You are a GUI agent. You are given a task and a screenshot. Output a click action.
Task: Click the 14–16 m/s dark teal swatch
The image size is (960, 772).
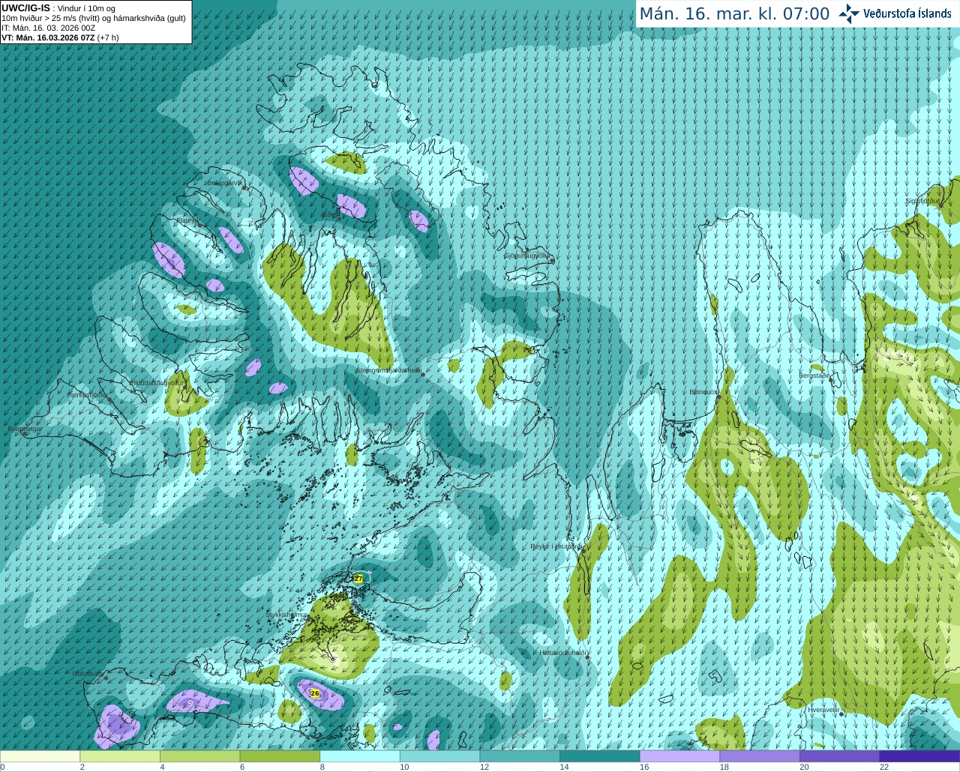click(x=600, y=756)
